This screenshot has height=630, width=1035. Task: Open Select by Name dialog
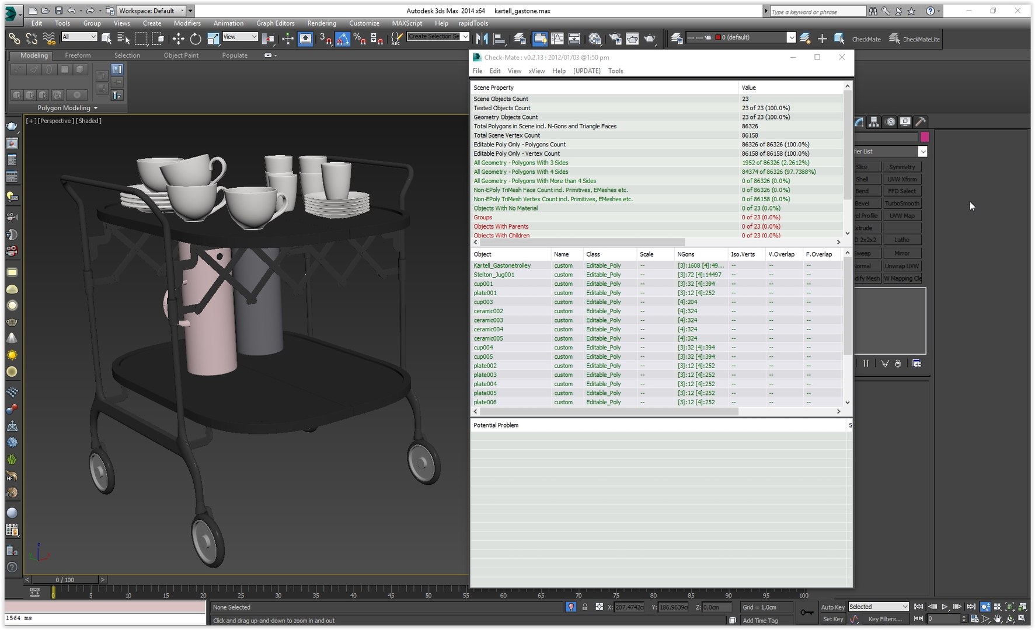(x=123, y=38)
